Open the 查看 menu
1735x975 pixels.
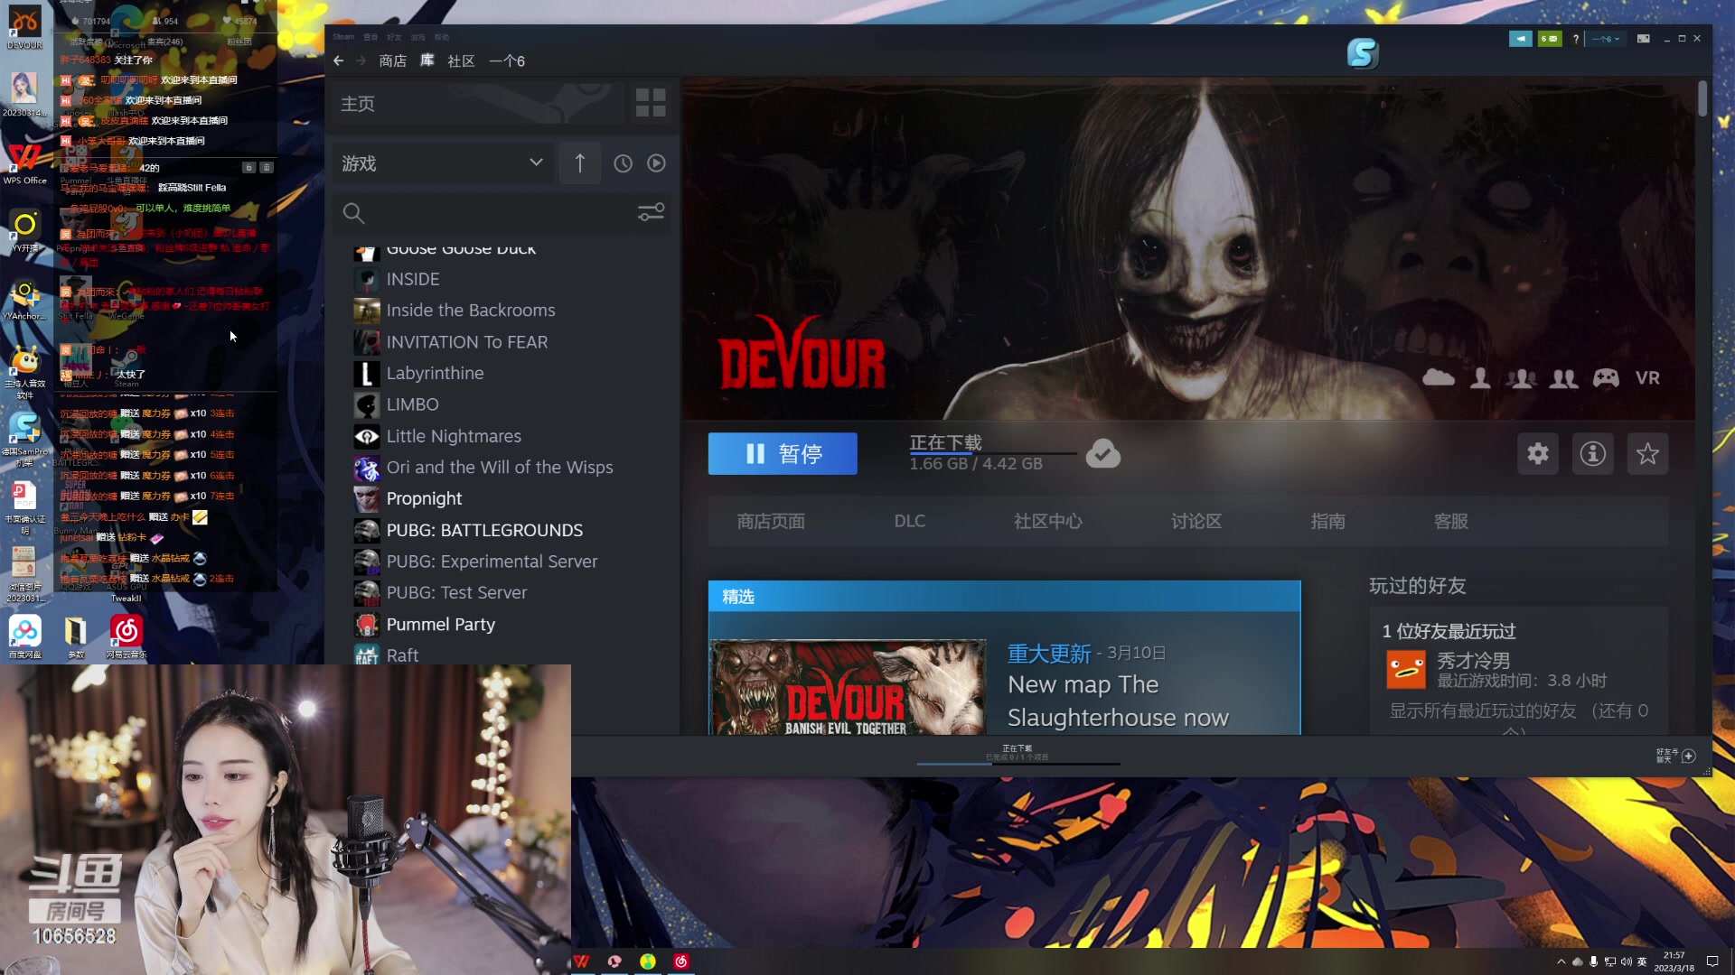(370, 37)
